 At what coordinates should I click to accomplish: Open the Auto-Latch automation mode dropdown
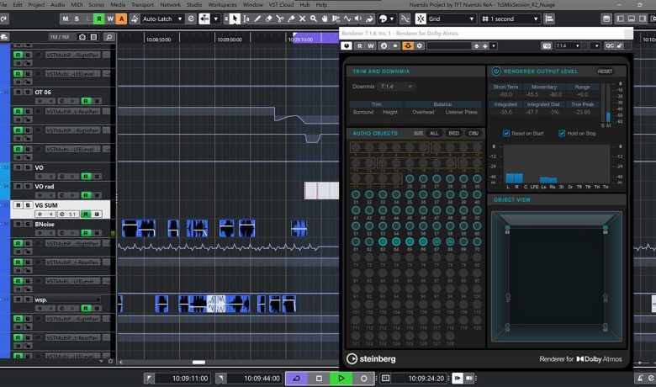162,19
